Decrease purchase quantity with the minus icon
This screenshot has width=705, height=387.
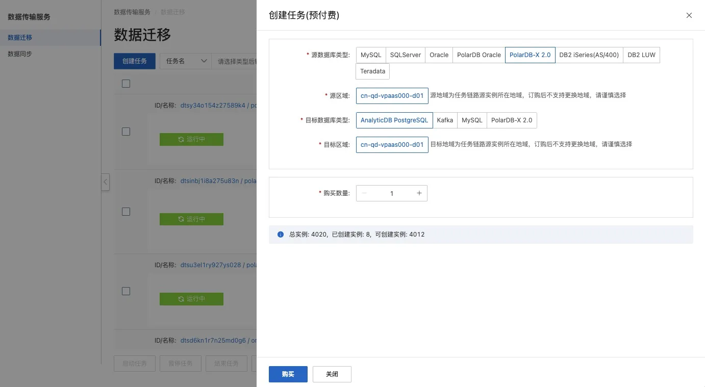tap(364, 193)
